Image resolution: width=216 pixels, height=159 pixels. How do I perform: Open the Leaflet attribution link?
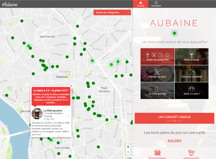coord(129,158)
